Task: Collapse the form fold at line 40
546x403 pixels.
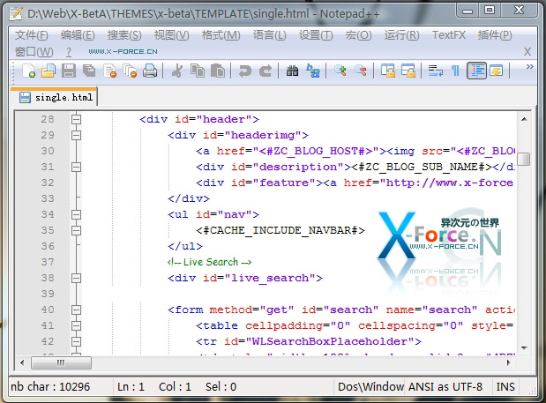Action: click(76, 310)
